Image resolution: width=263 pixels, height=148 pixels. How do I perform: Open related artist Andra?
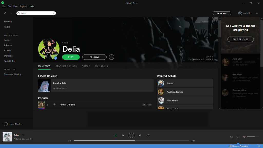point(185,84)
